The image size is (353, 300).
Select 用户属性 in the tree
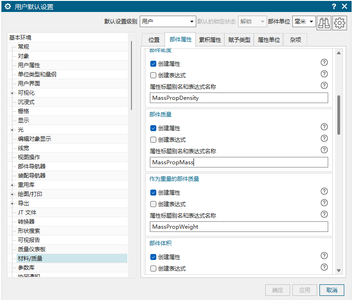pos(29,65)
